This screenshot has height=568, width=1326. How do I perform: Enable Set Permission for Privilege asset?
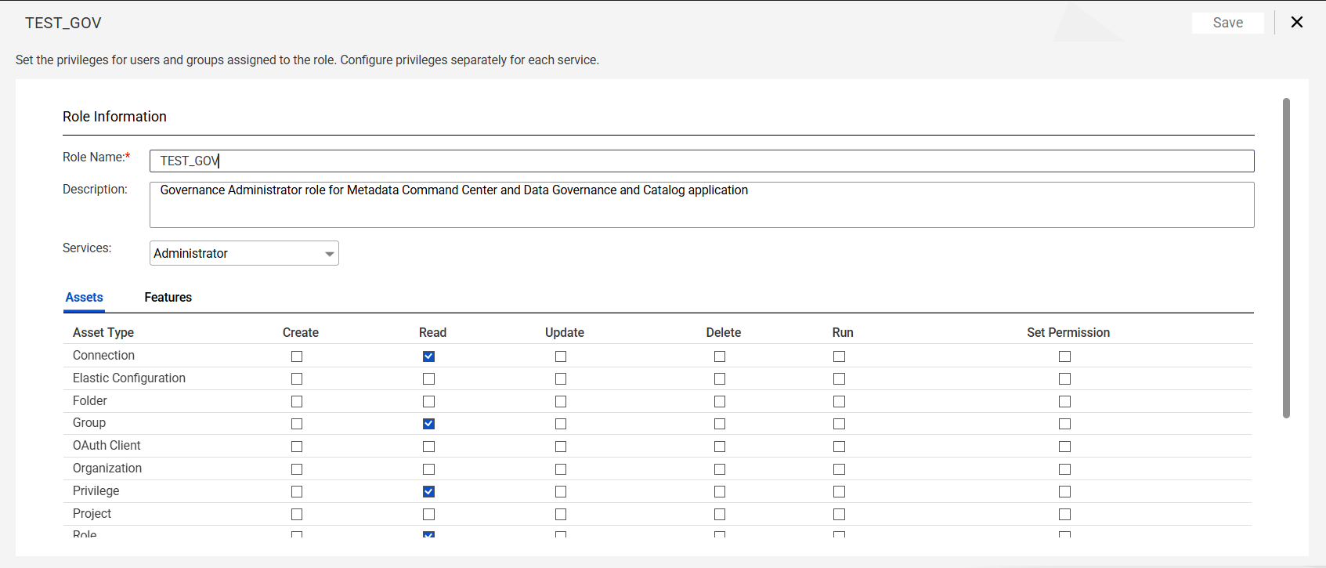tap(1065, 492)
